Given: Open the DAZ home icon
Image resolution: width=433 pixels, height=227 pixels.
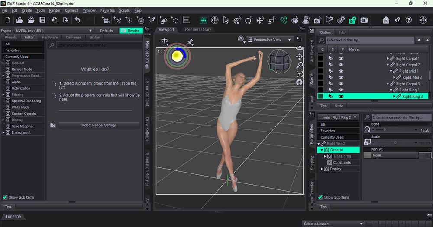Looking at the screenshot, I should 386,20.
